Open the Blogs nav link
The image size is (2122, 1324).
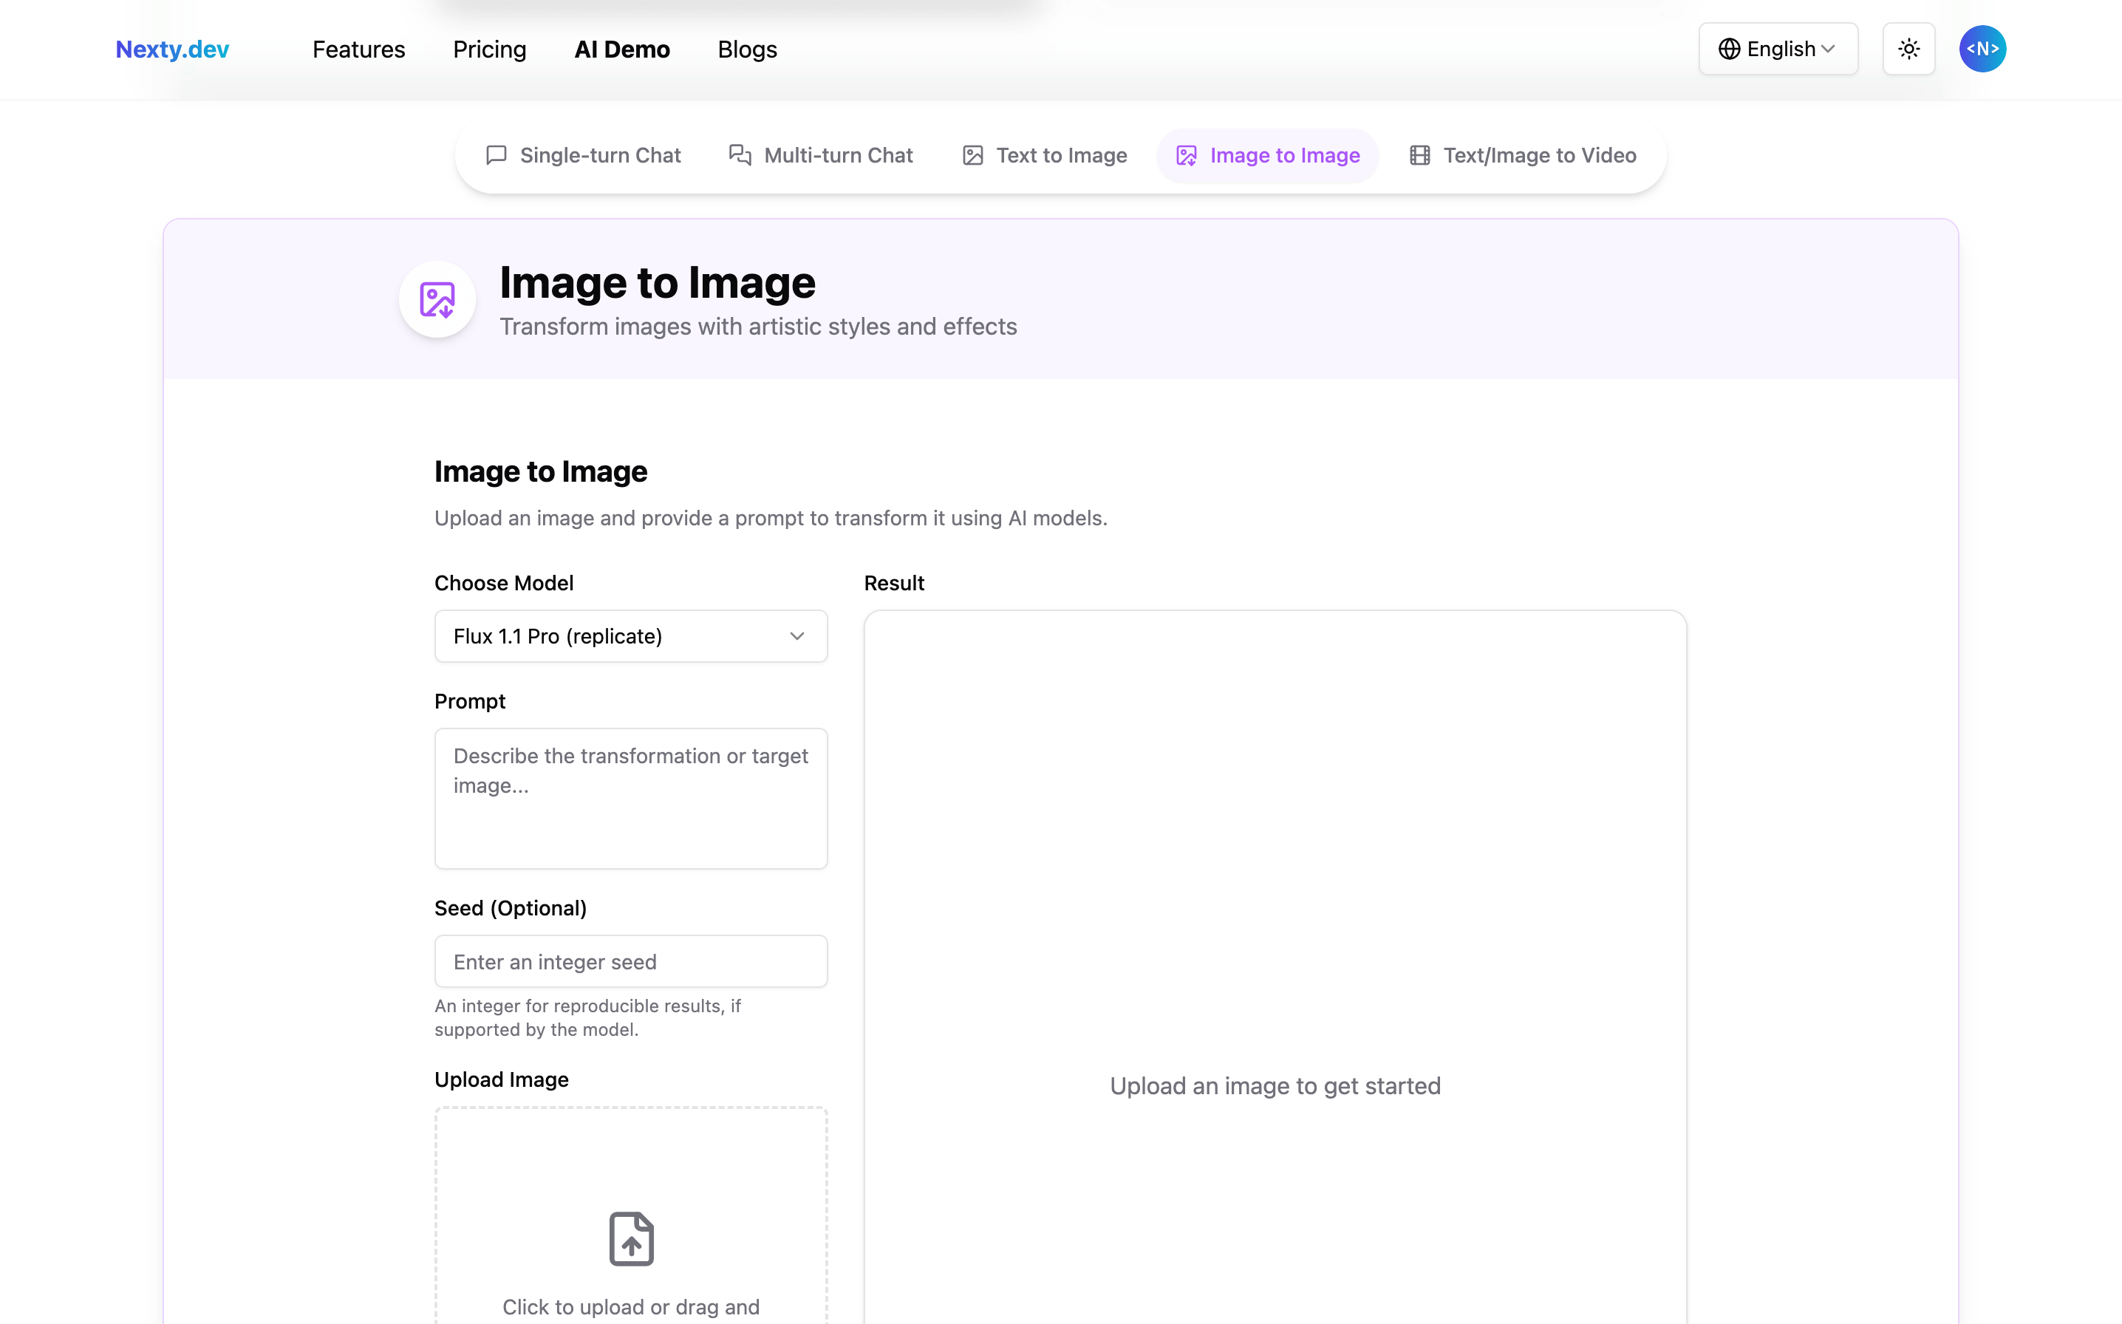tap(748, 49)
